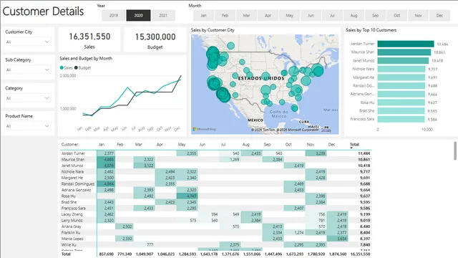This screenshot has height=258, width=458.
Task: Click the Sales legend marker
Action: pos(62,67)
